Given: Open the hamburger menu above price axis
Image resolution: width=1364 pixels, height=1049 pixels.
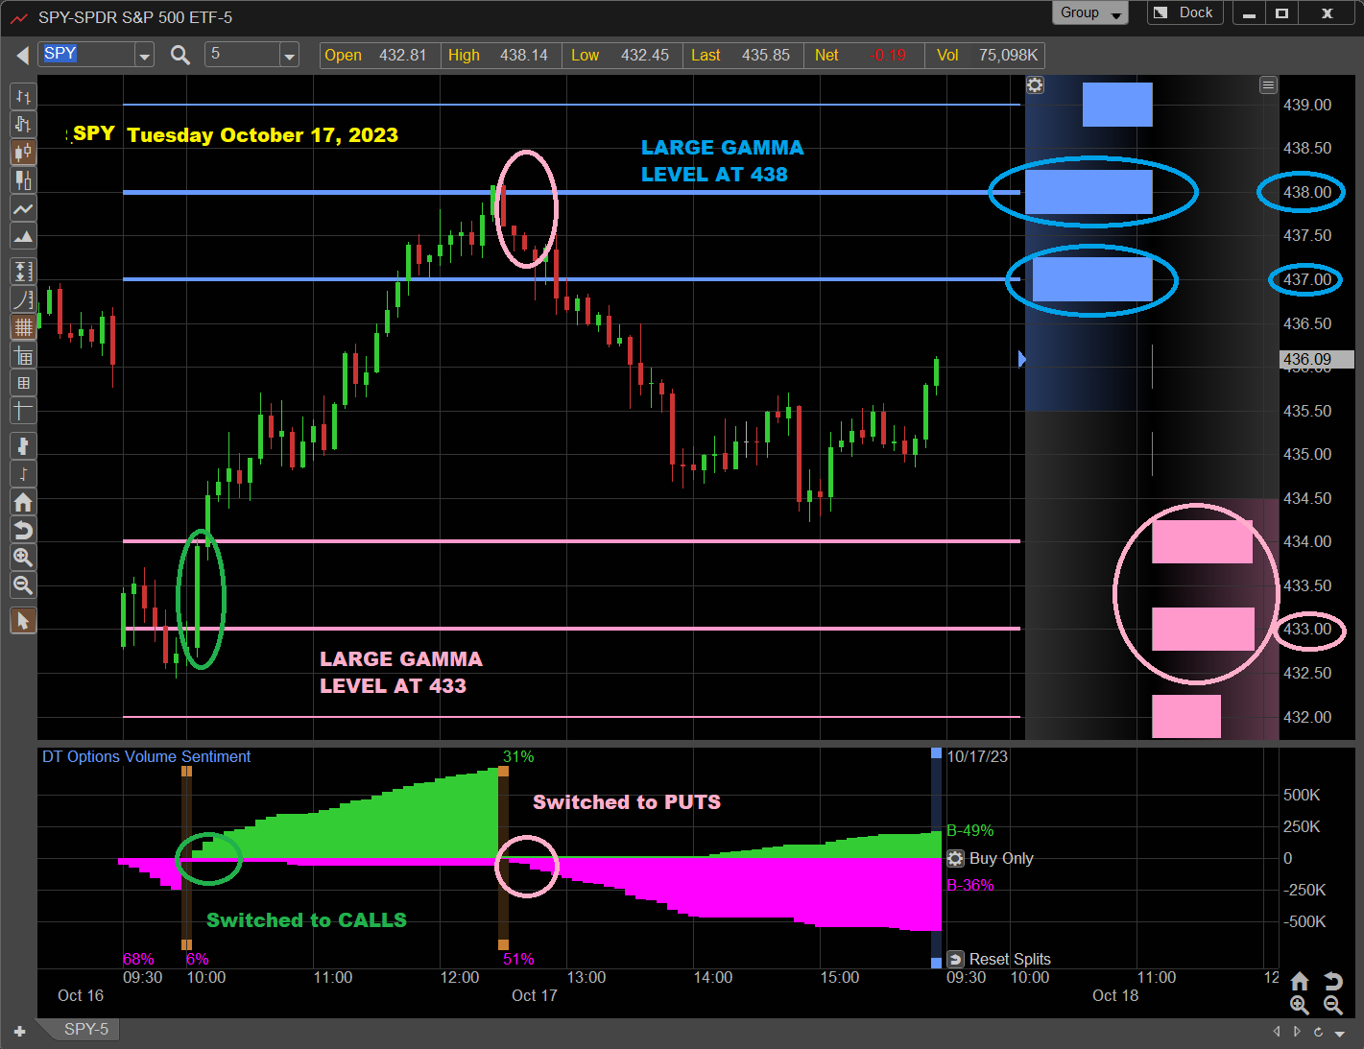Looking at the screenshot, I should (x=1268, y=85).
